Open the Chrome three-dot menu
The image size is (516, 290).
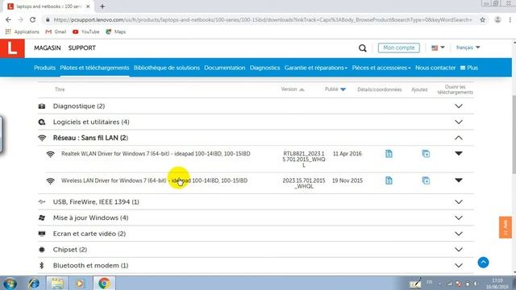pyautogui.click(x=510, y=19)
